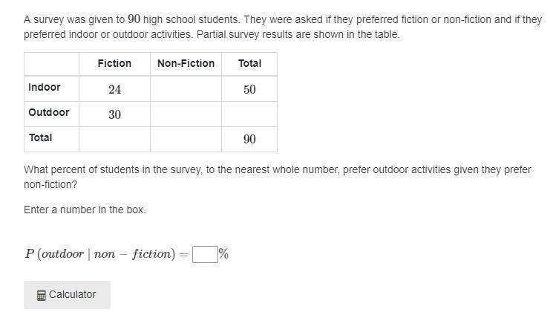Screen dimensions: 550x318
Task: Click the empty Outdoor Non-Fiction cell
Action: [186, 114]
